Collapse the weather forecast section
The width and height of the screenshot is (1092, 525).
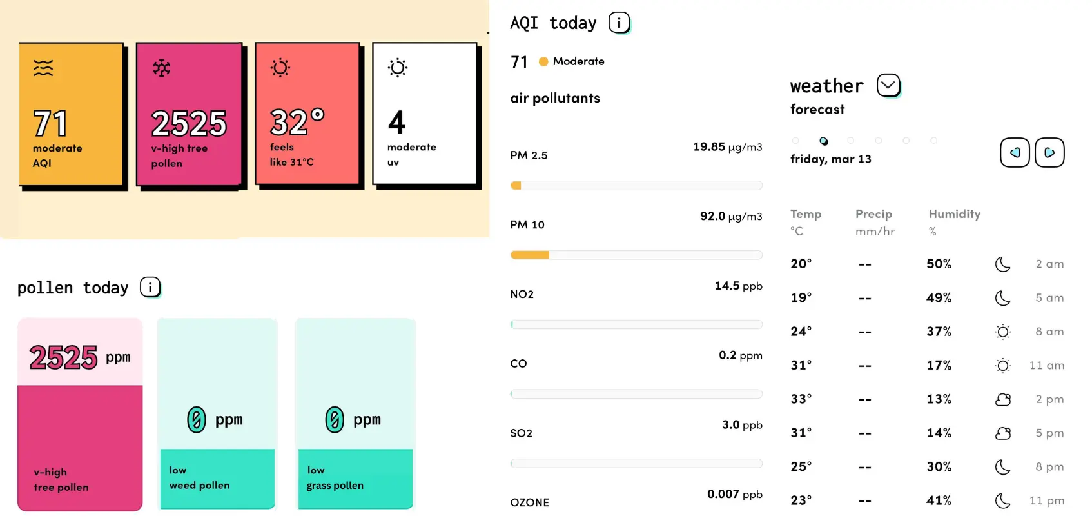888,85
